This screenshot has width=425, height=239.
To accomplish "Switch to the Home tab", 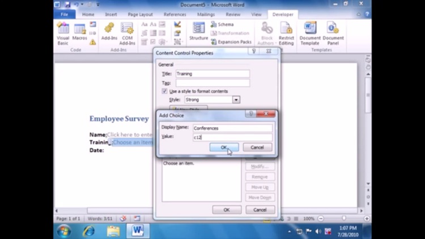I will tap(88, 14).
